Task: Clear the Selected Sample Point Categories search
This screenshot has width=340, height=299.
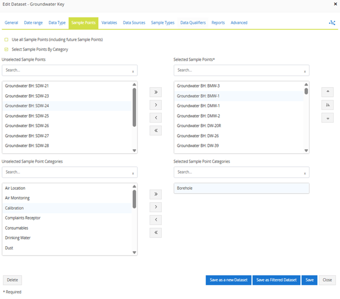Action: point(305,173)
